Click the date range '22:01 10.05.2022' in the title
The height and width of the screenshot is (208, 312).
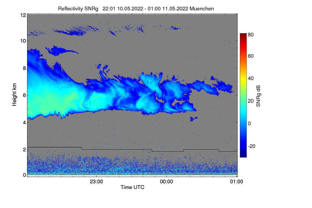pos(123,9)
